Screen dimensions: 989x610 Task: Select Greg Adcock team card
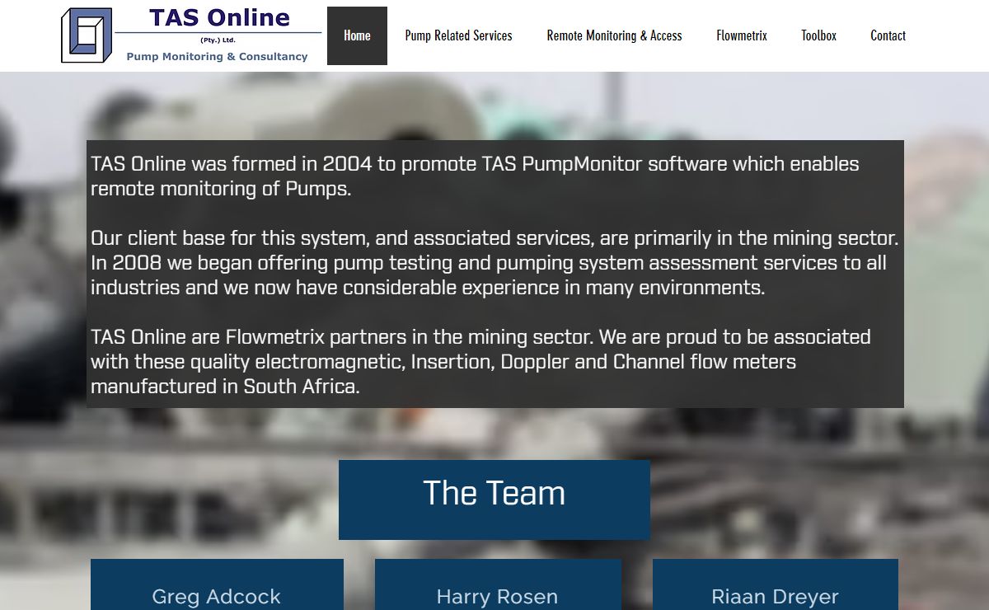[217, 584]
